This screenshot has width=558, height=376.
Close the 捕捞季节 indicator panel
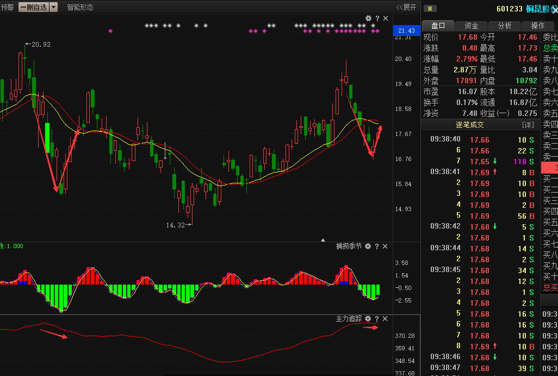(x=385, y=246)
